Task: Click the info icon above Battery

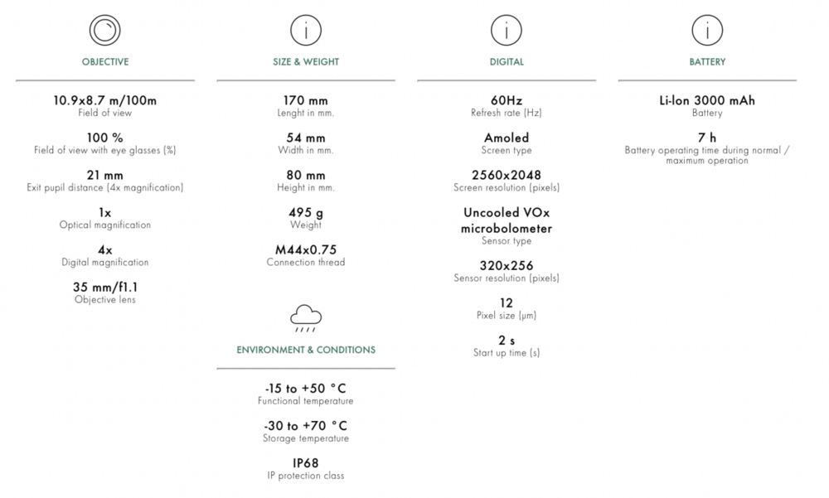Action: (706, 31)
